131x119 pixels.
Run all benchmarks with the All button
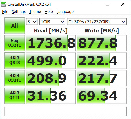point(15,25)
